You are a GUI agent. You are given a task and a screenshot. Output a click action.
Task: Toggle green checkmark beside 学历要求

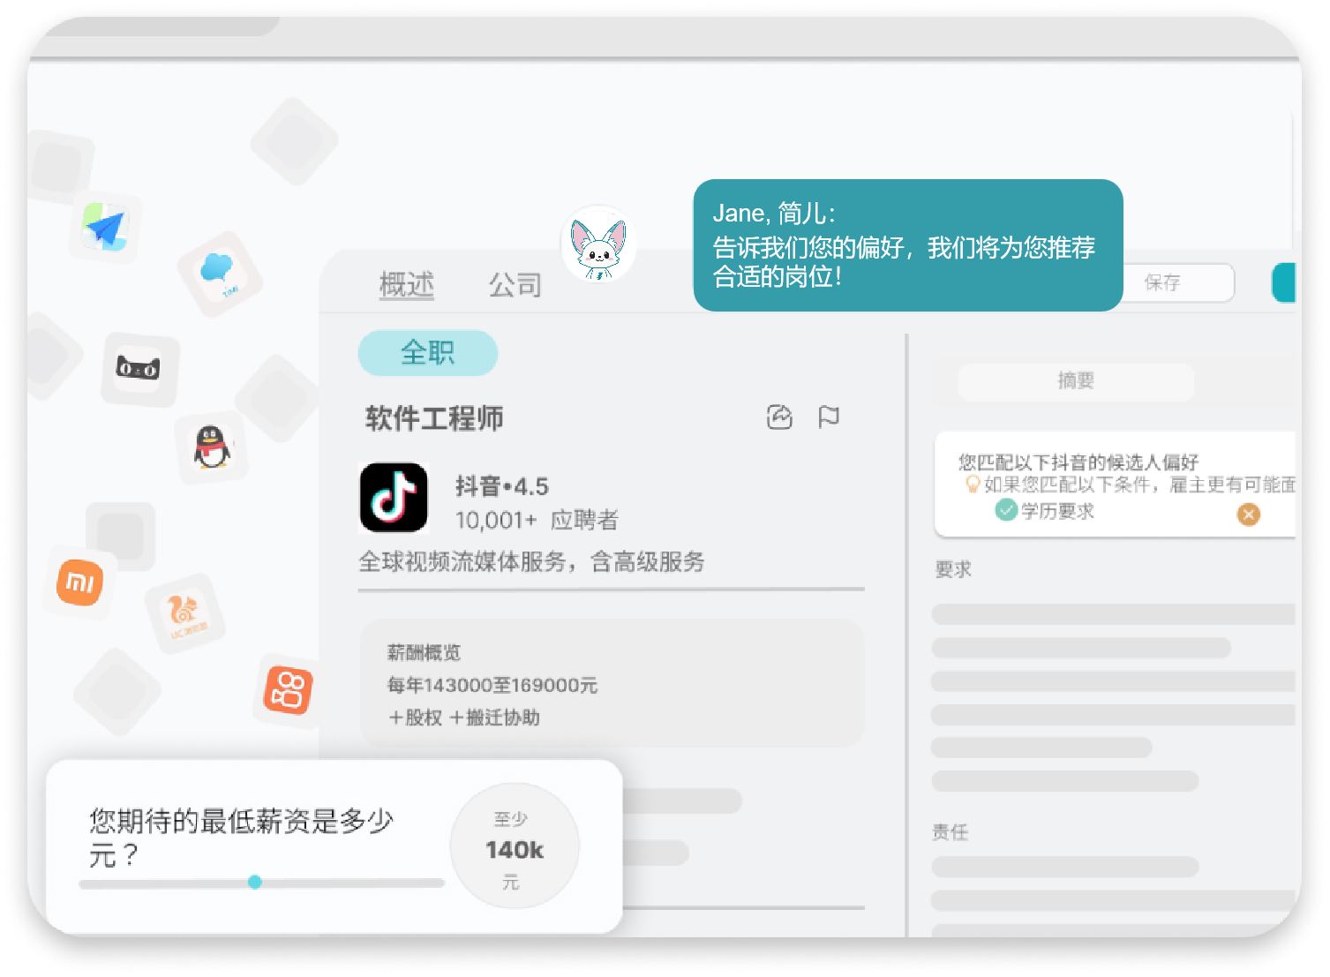[x=1006, y=510]
